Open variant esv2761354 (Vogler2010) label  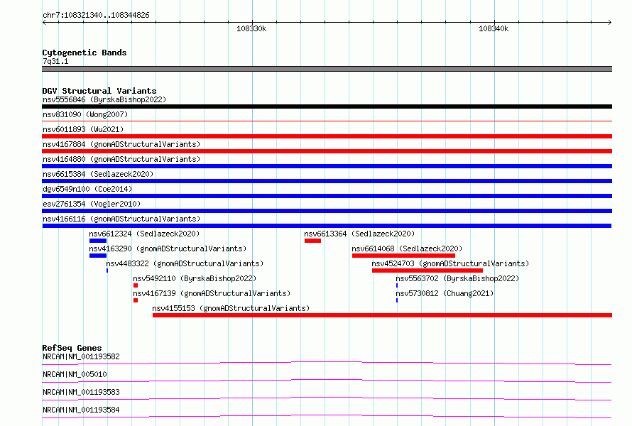coord(92,204)
